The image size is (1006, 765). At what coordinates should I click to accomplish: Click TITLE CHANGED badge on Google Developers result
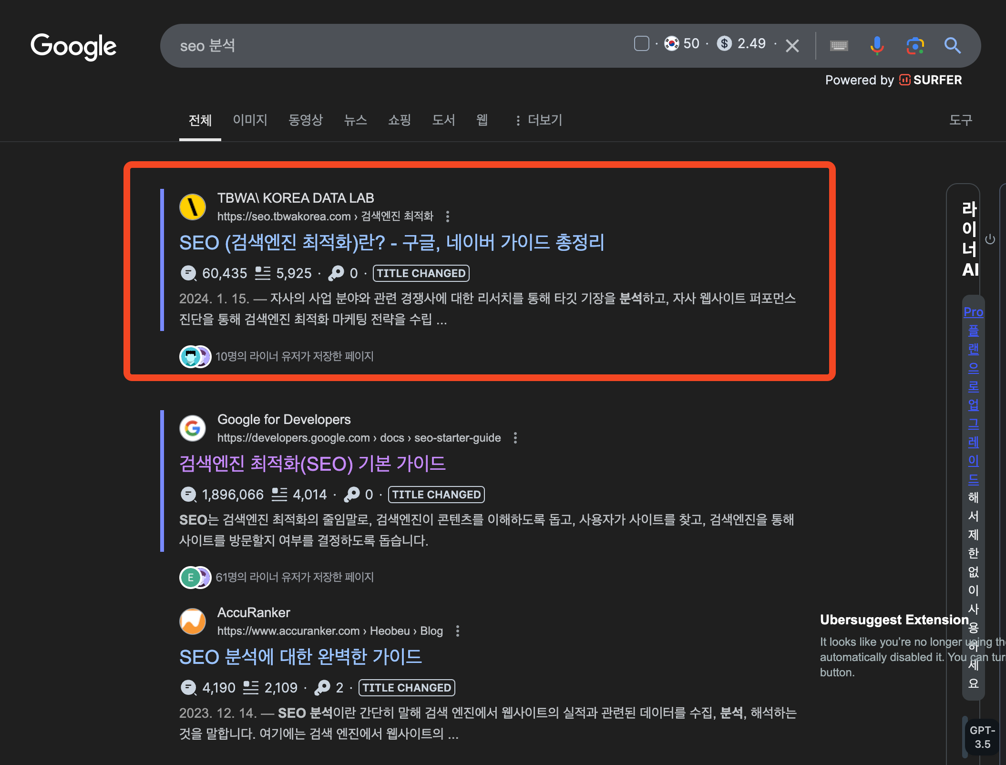(x=436, y=495)
